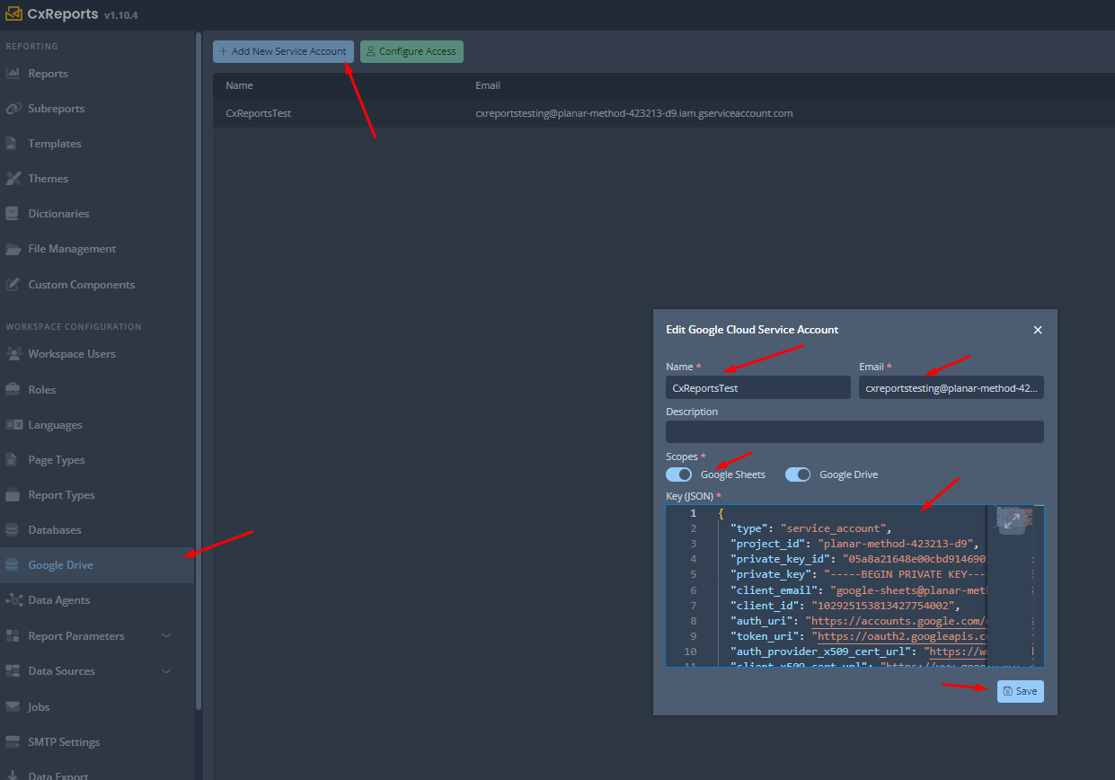
Task: Expand the Data Sources section
Action: click(x=165, y=670)
